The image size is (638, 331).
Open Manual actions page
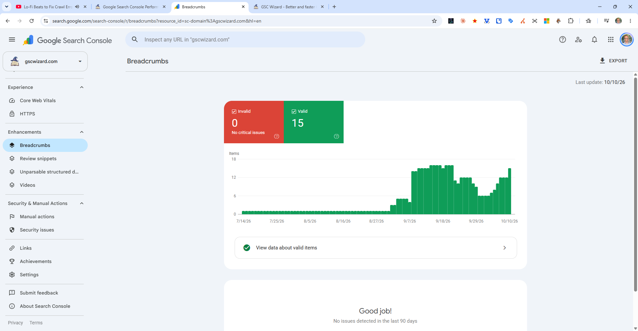pyautogui.click(x=45, y=217)
